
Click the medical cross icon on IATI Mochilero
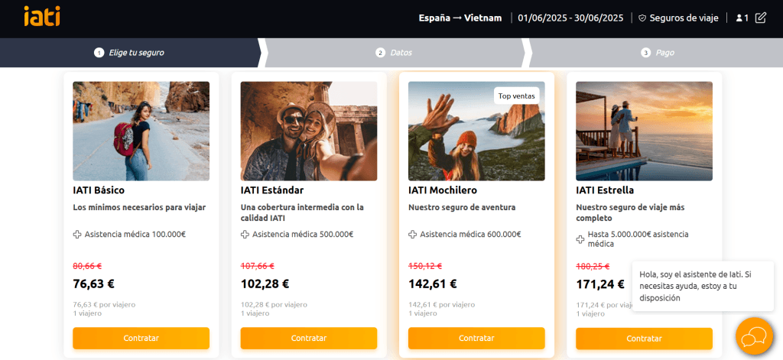pos(412,234)
